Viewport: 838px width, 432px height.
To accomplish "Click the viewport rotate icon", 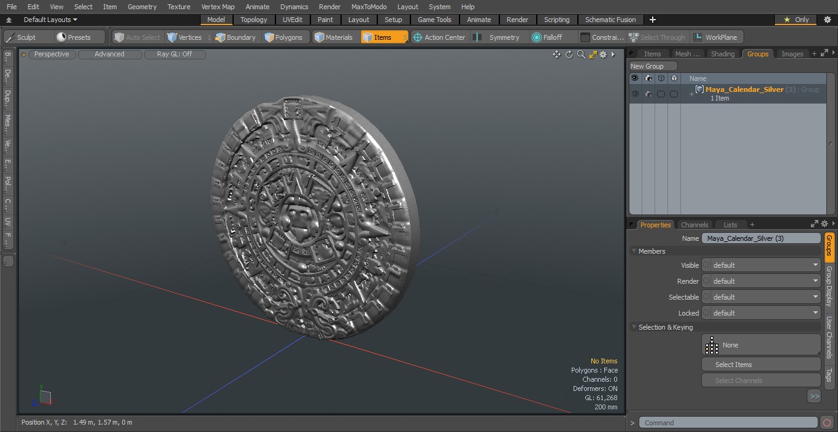I will tap(569, 55).
